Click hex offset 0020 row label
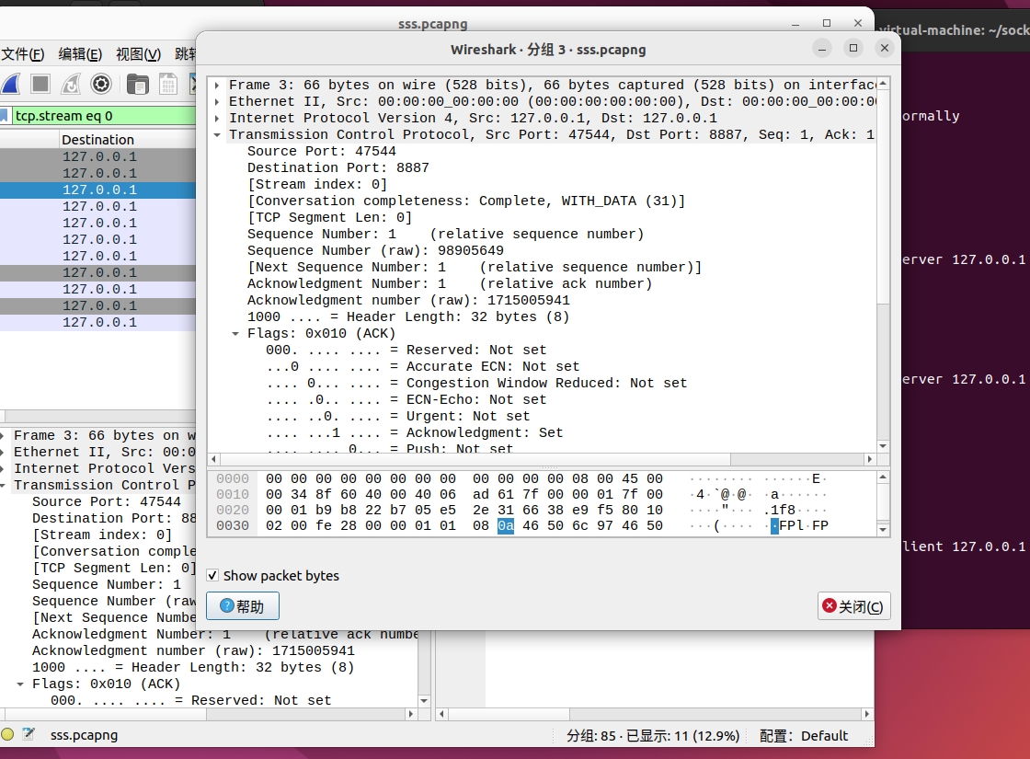This screenshot has height=759, width=1030. 233,510
